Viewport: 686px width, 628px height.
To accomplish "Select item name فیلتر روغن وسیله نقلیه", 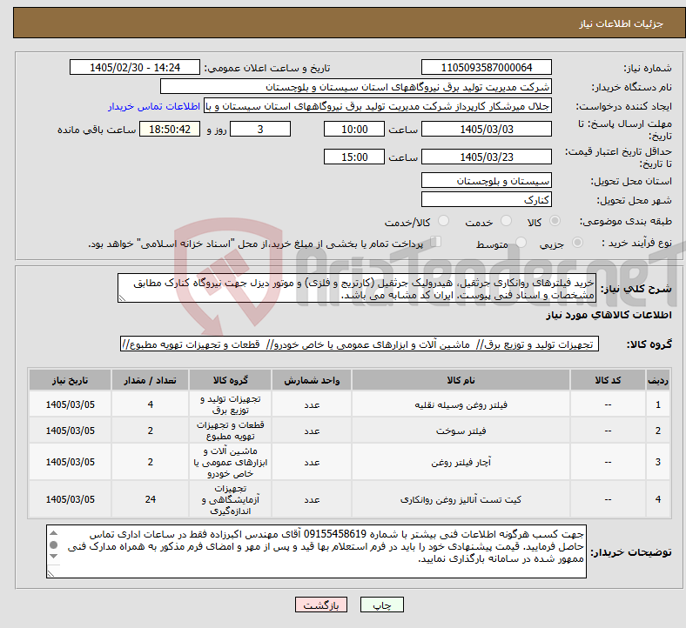I will click(461, 404).
